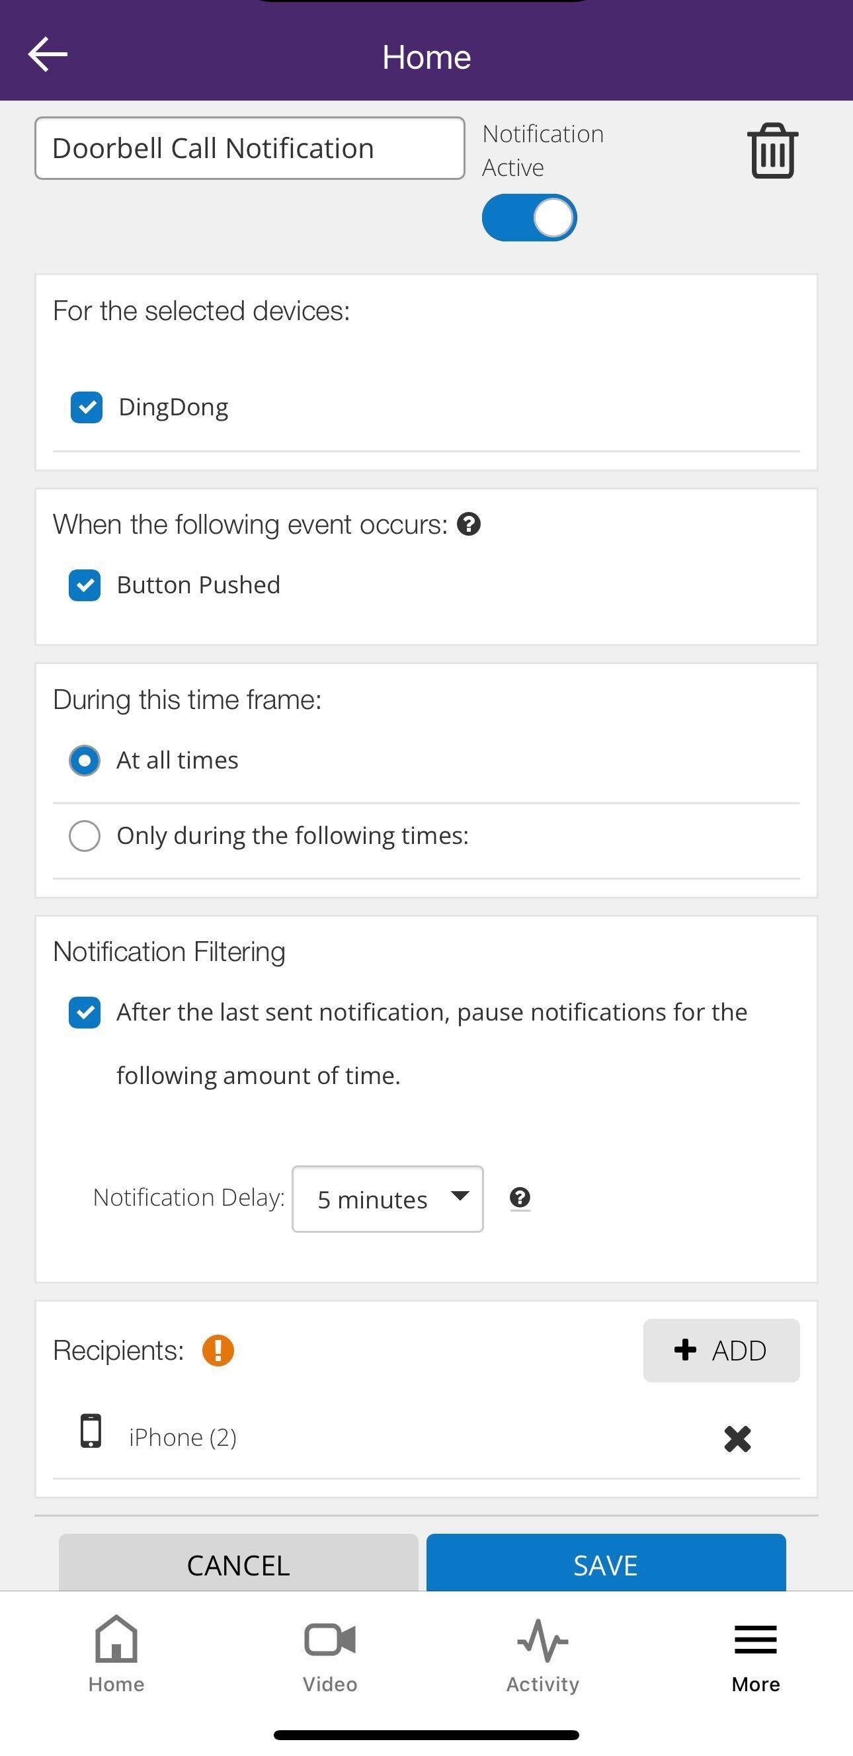Tap the iPhone device icon
This screenshot has height=1756, width=853.
click(91, 1431)
